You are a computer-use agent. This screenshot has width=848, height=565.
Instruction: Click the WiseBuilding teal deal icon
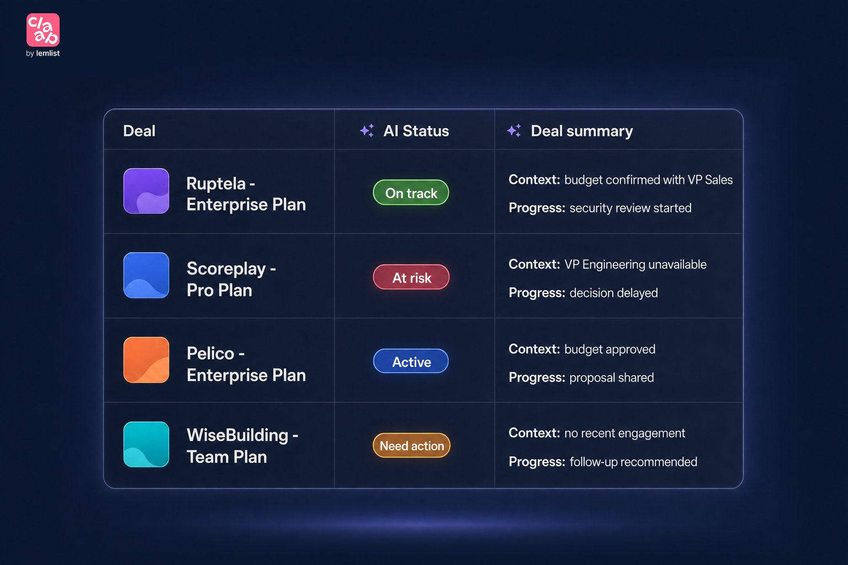[146, 444]
